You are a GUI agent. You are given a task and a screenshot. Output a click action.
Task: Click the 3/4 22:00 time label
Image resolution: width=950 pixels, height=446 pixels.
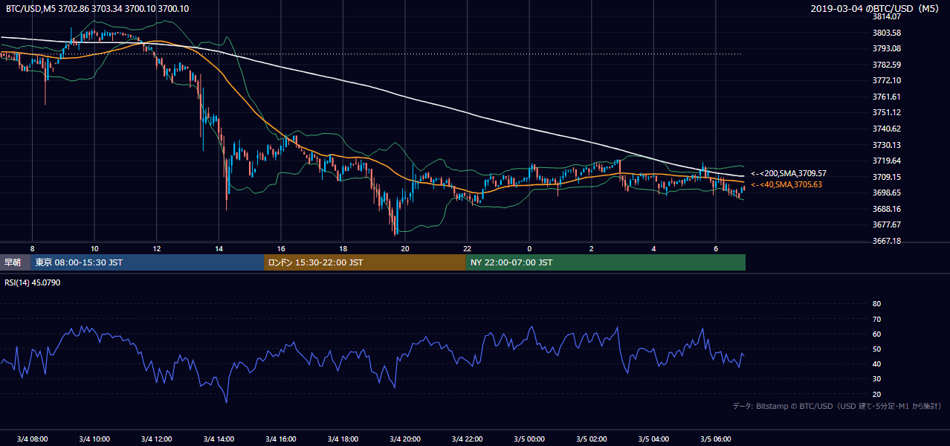point(468,439)
